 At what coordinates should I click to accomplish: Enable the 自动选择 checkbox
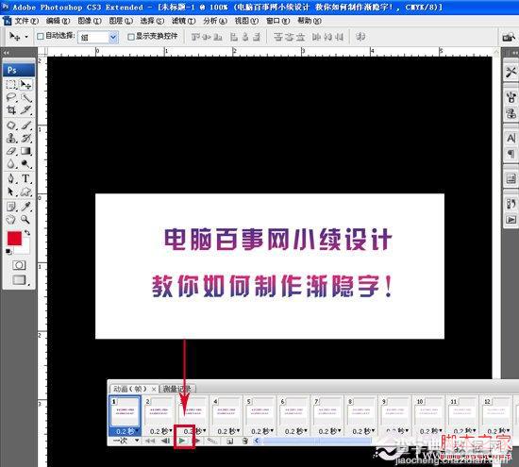click(x=40, y=36)
